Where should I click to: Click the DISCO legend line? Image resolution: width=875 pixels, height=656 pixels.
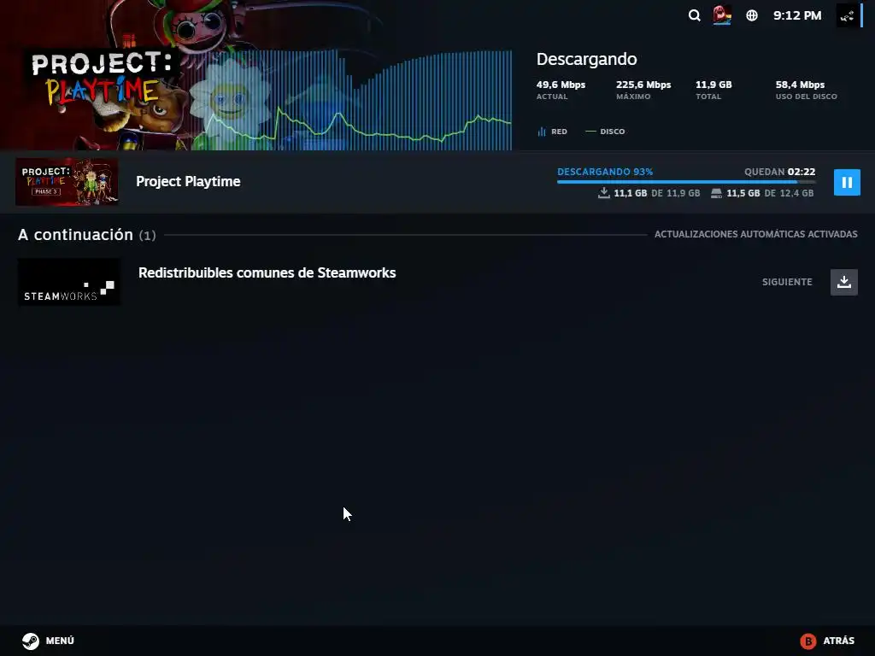[590, 132]
